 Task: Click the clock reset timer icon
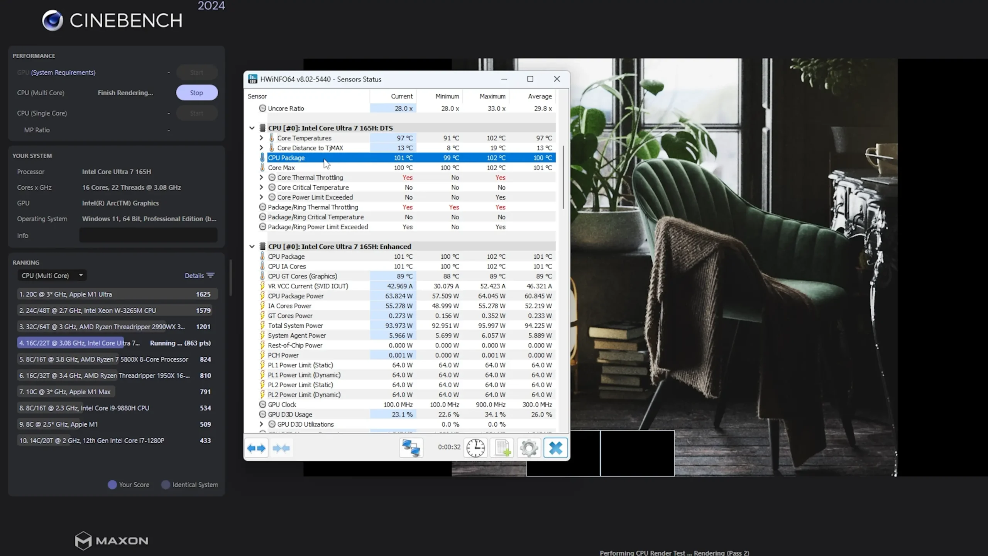click(475, 448)
